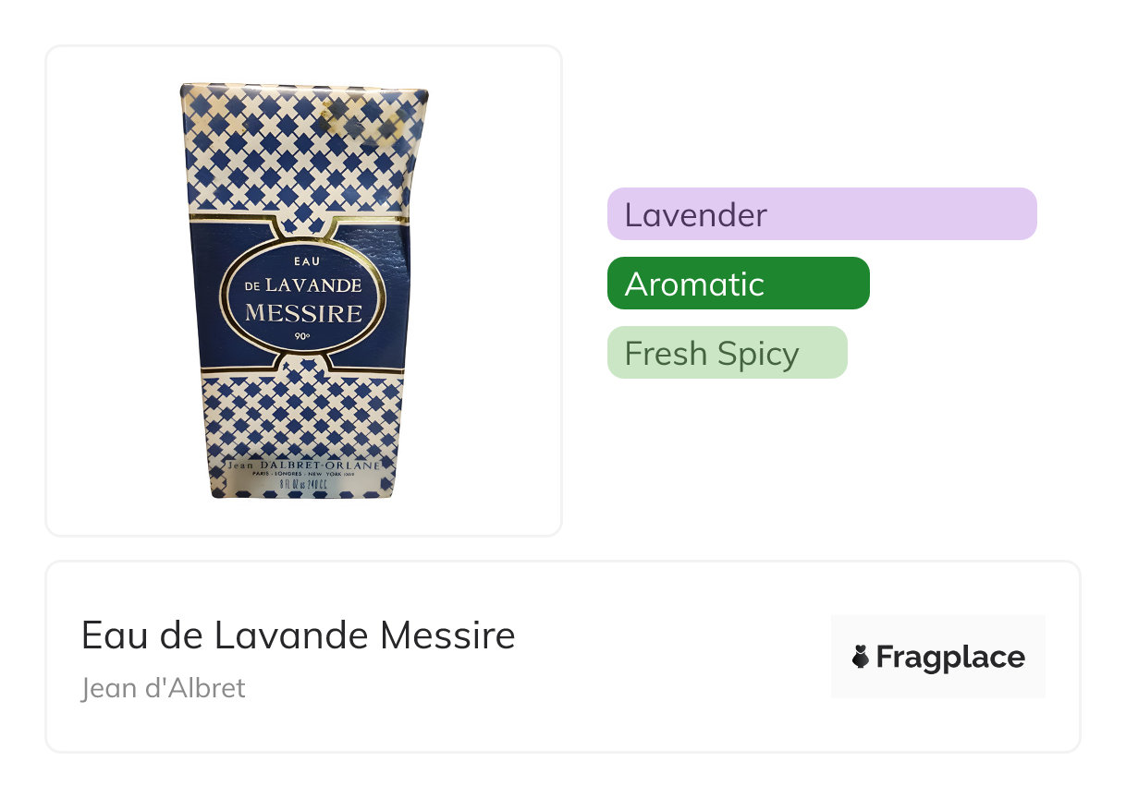This screenshot has width=1126, height=798.
Task: Open the Fragplace logo link
Action: 937,657
